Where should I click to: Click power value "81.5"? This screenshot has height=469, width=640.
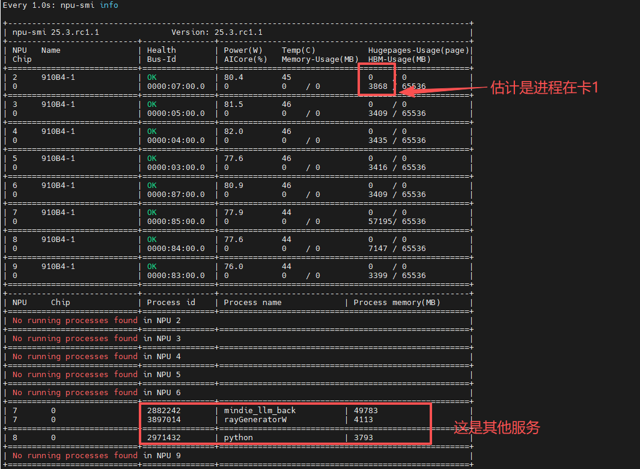(x=234, y=104)
